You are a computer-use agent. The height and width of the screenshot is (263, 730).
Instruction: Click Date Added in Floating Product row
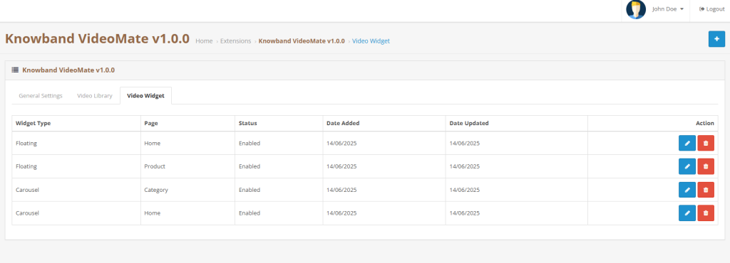[341, 166]
